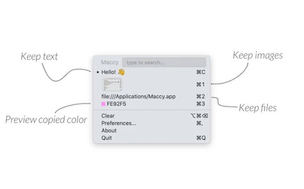The height and width of the screenshot is (189, 304).
Task: Click the ⌘1 shortcut beside the image
Action: point(201,84)
